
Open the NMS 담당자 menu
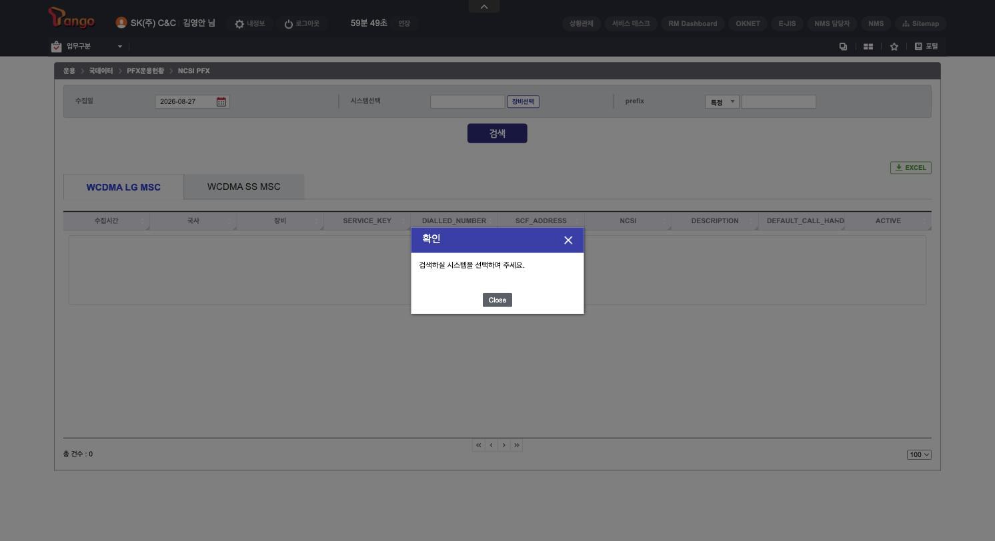832,23
